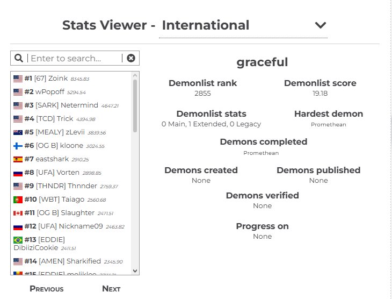The width and height of the screenshot is (392, 299).
Task: Select player #6 [OG B] kloone
Action: pyautogui.click(x=71, y=146)
